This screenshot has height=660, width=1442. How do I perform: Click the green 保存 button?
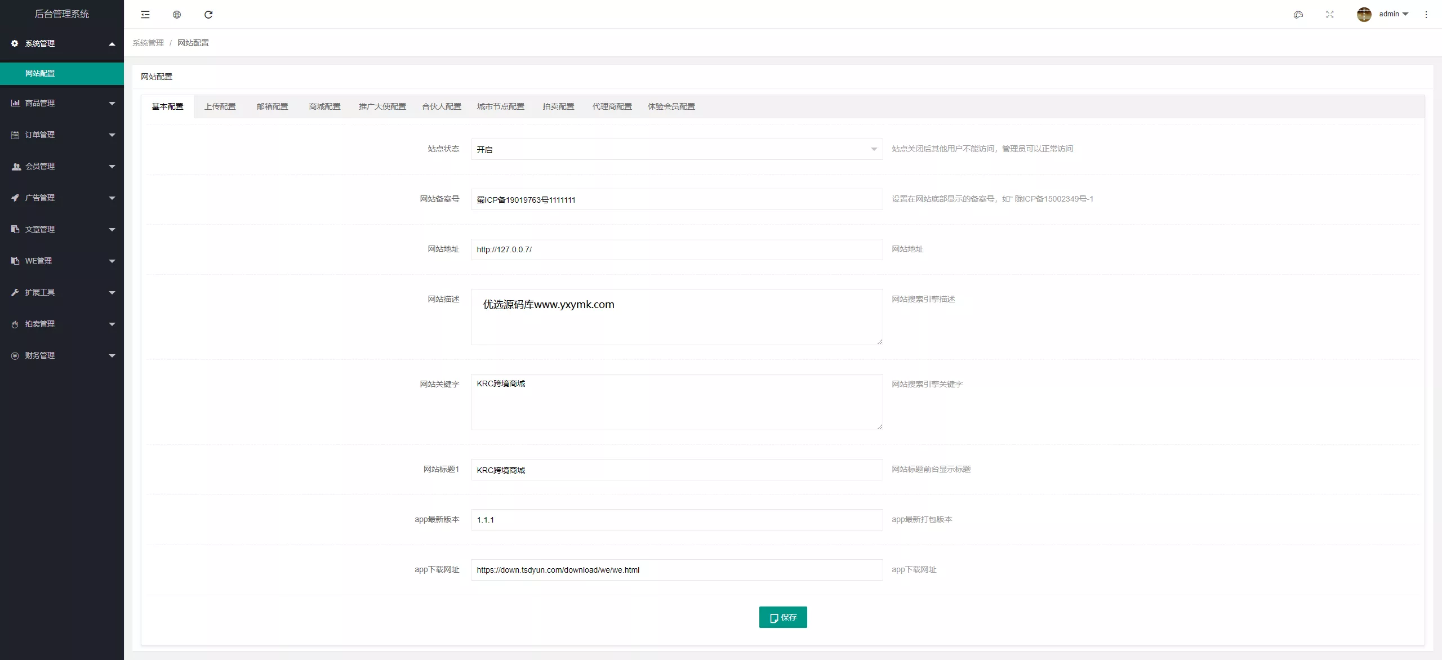click(783, 617)
